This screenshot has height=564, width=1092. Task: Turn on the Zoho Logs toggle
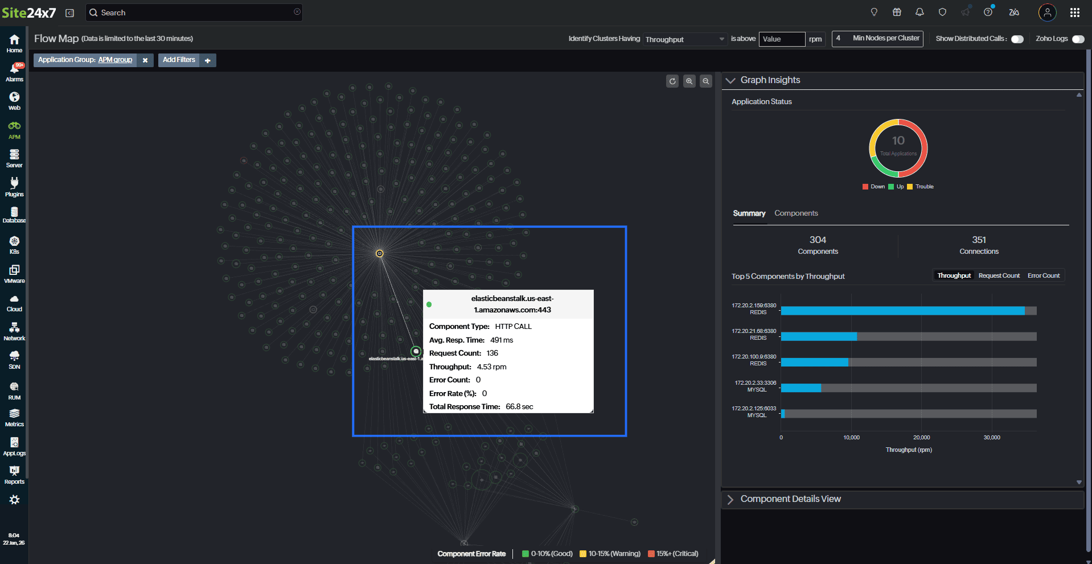pyautogui.click(x=1078, y=39)
